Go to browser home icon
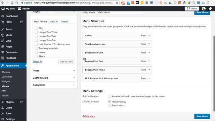This screenshot has height=121, width=215. click(x=17, y=3)
